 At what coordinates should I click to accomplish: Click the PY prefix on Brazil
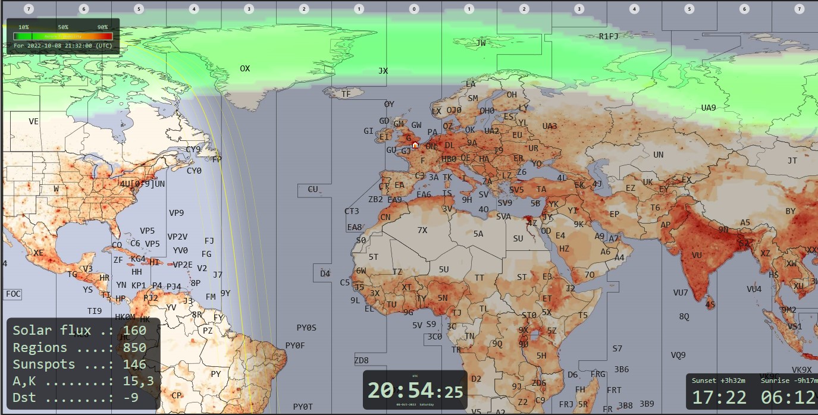(216, 374)
